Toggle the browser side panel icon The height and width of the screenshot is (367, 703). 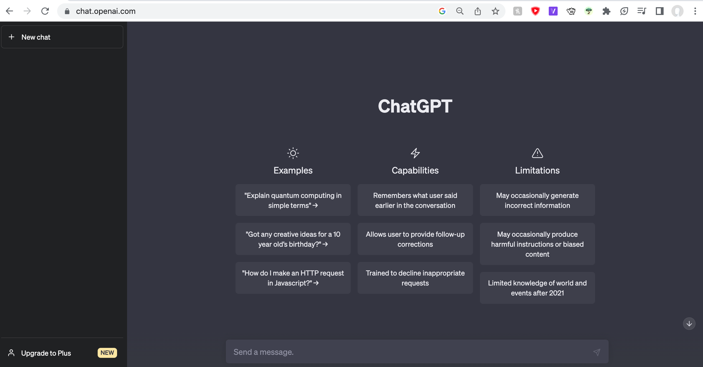click(x=659, y=11)
